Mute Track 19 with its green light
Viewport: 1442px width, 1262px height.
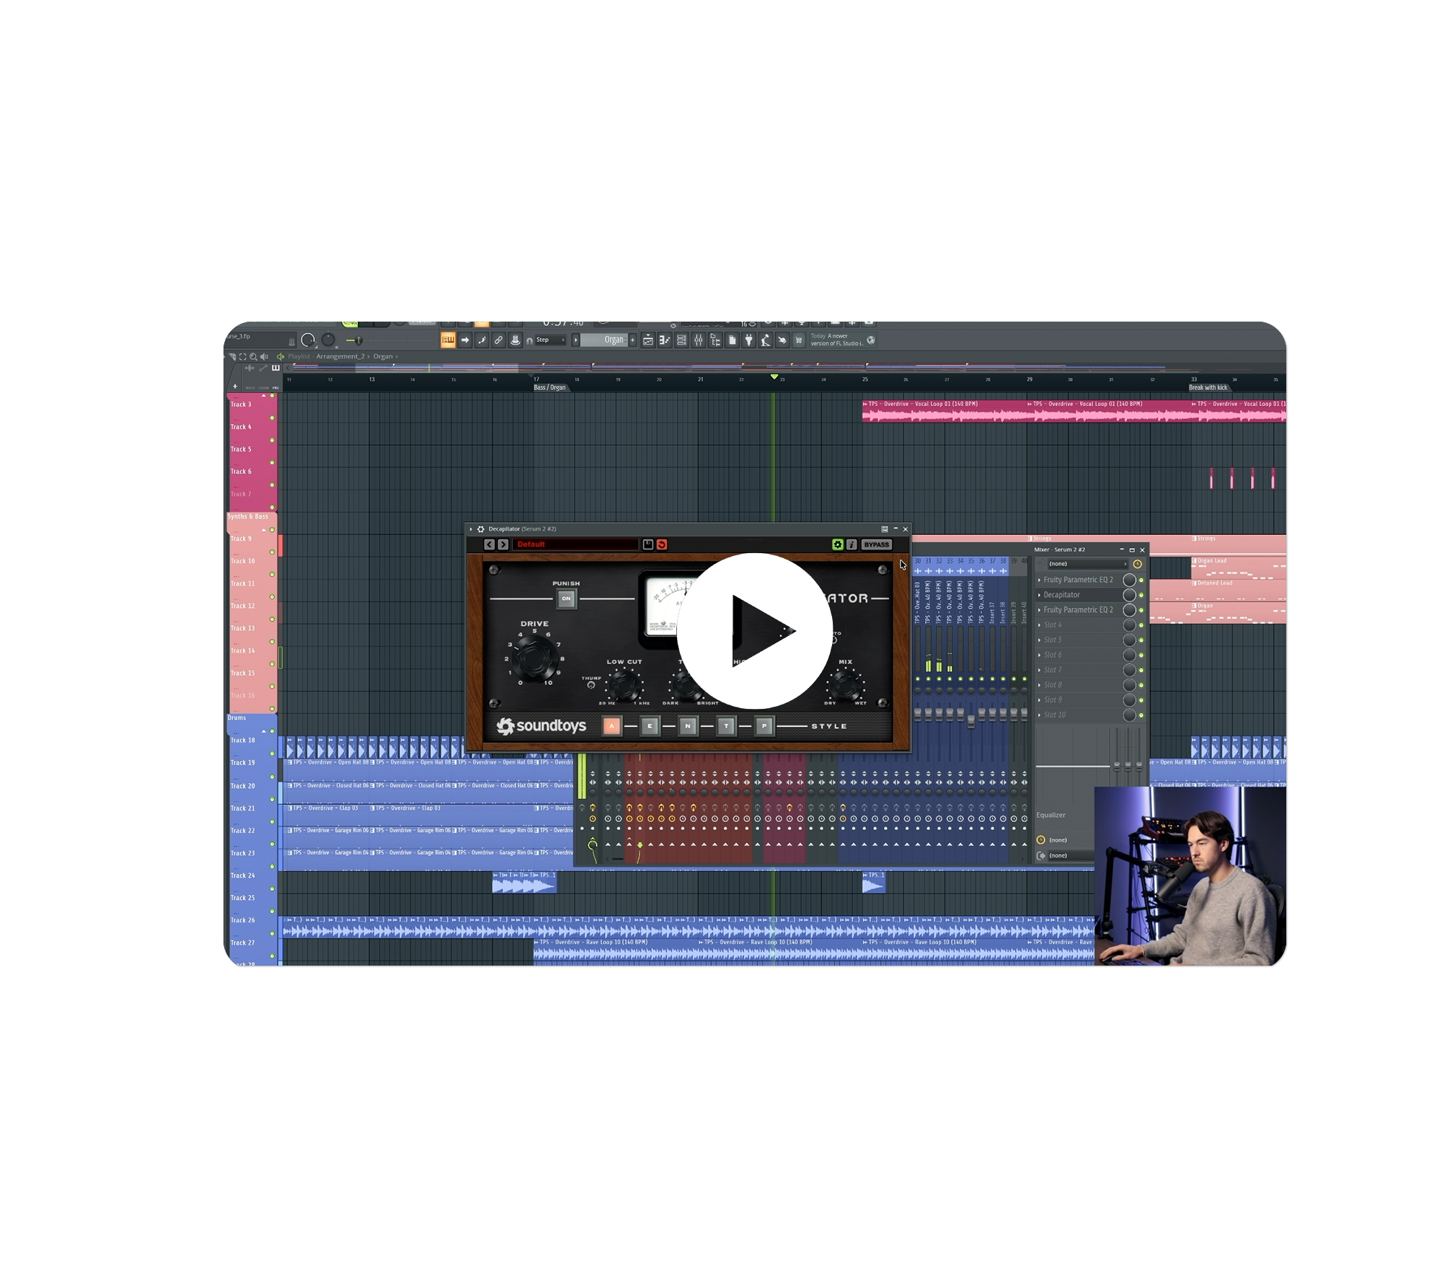272,777
